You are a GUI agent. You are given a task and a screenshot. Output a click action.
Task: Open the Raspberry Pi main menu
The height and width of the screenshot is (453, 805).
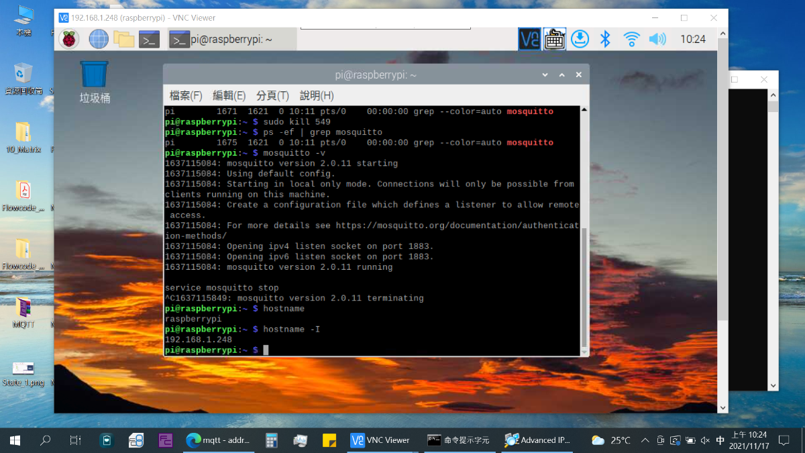(68, 40)
